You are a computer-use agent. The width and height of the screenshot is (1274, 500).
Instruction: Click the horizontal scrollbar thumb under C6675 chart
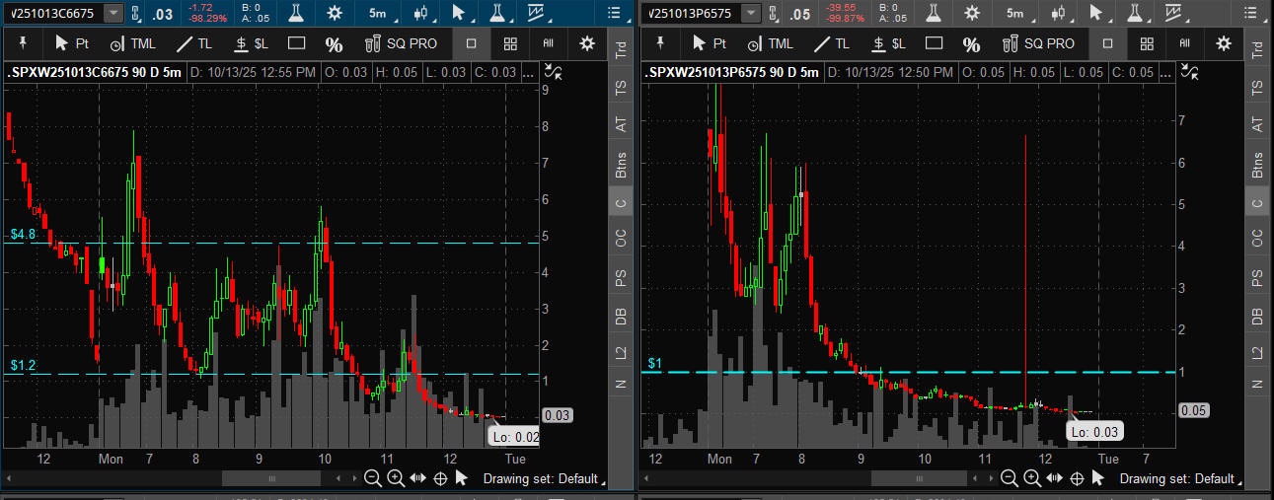coord(271,478)
